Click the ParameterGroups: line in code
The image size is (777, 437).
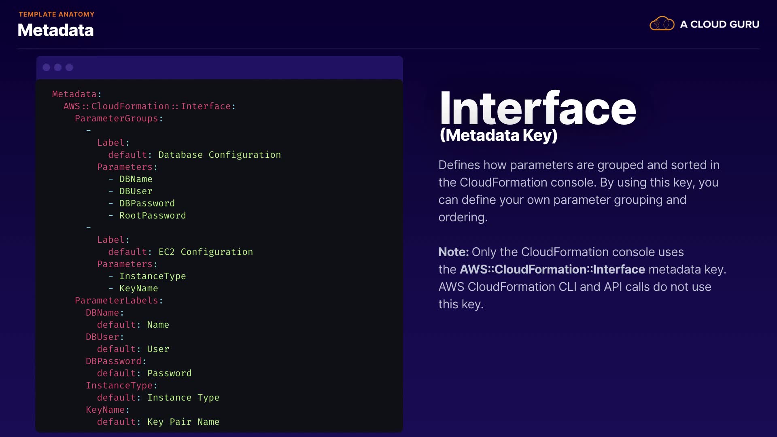[119, 119]
